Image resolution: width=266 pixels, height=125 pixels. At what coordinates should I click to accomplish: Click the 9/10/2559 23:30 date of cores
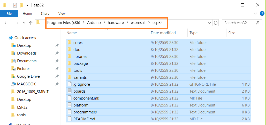pyautogui.click(x=164, y=43)
